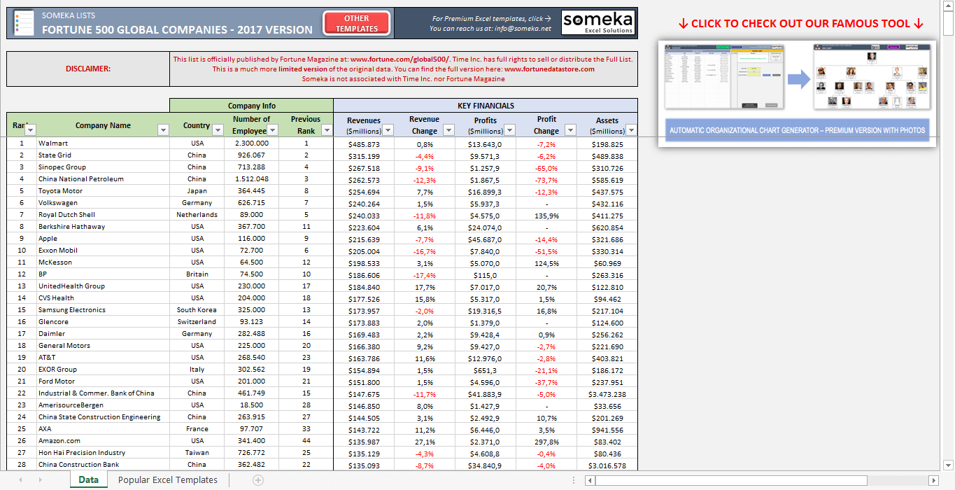
Task: Open the premium Excel templates link
Action: 491,19
